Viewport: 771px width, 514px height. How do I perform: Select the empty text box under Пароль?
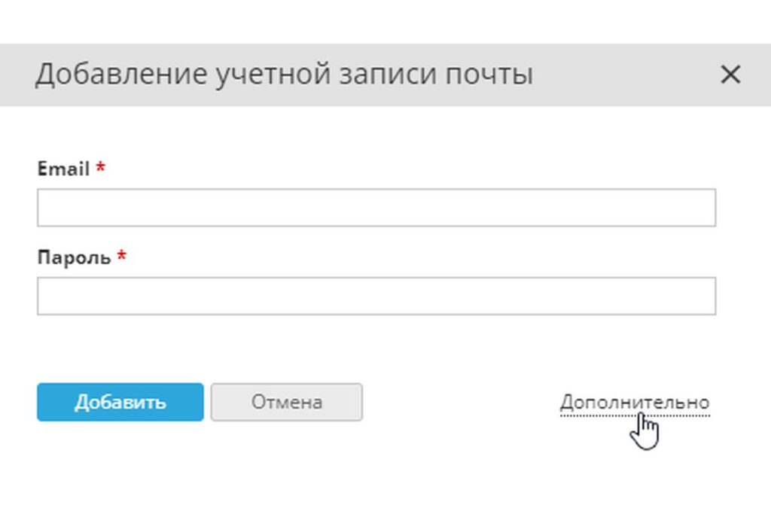(x=376, y=297)
